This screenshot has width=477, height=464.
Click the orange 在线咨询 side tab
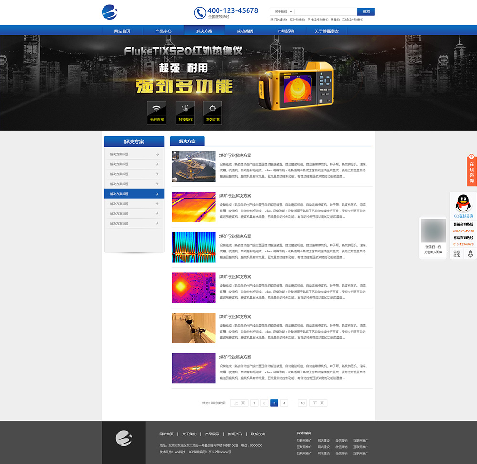click(472, 172)
